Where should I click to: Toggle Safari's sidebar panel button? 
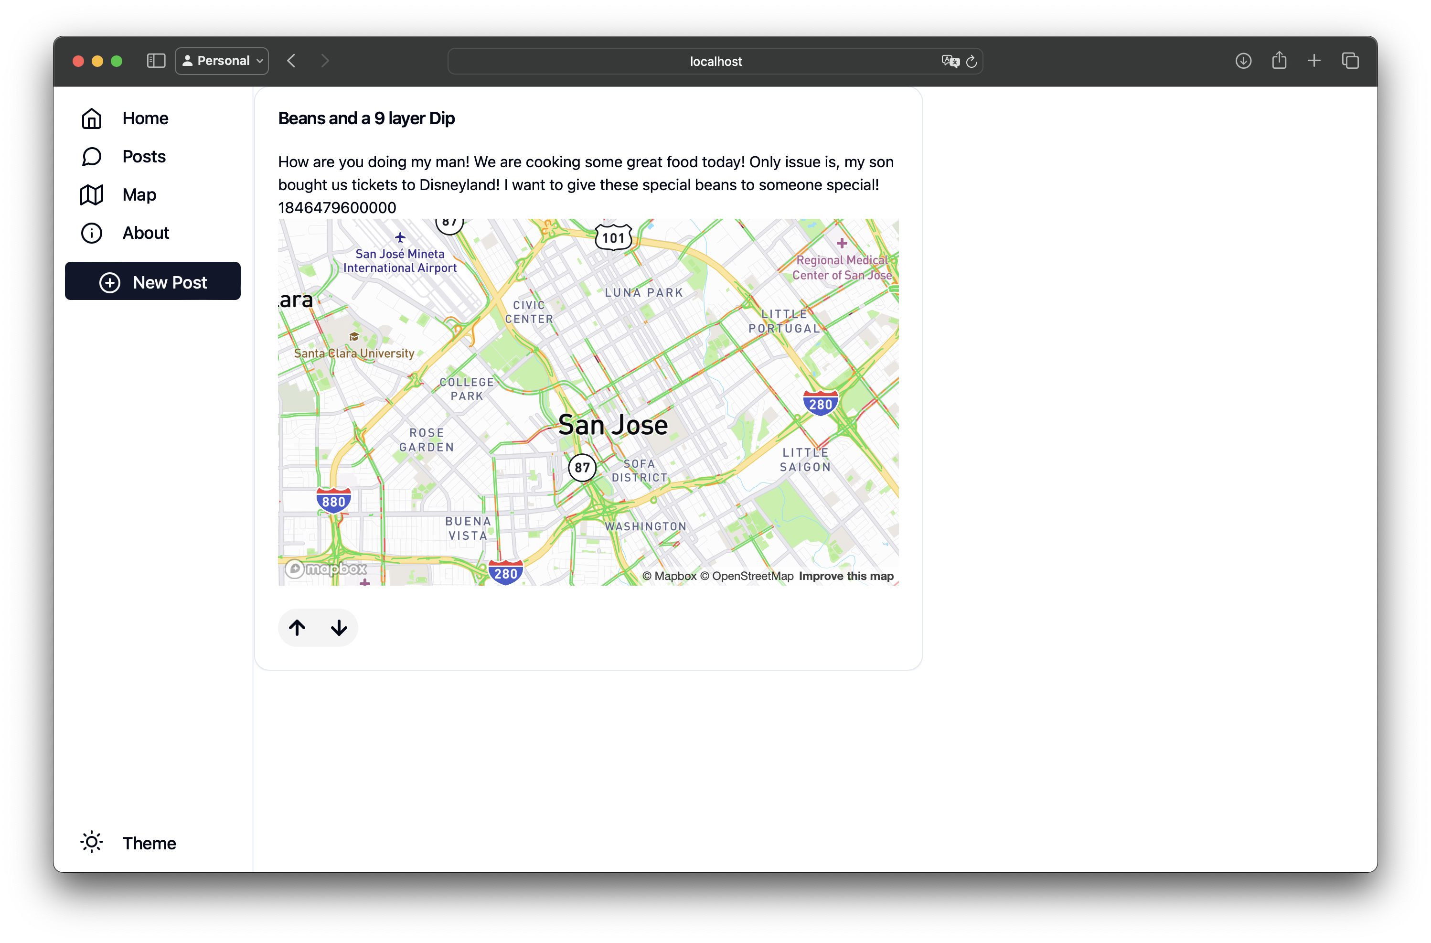[x=156, y=61]
